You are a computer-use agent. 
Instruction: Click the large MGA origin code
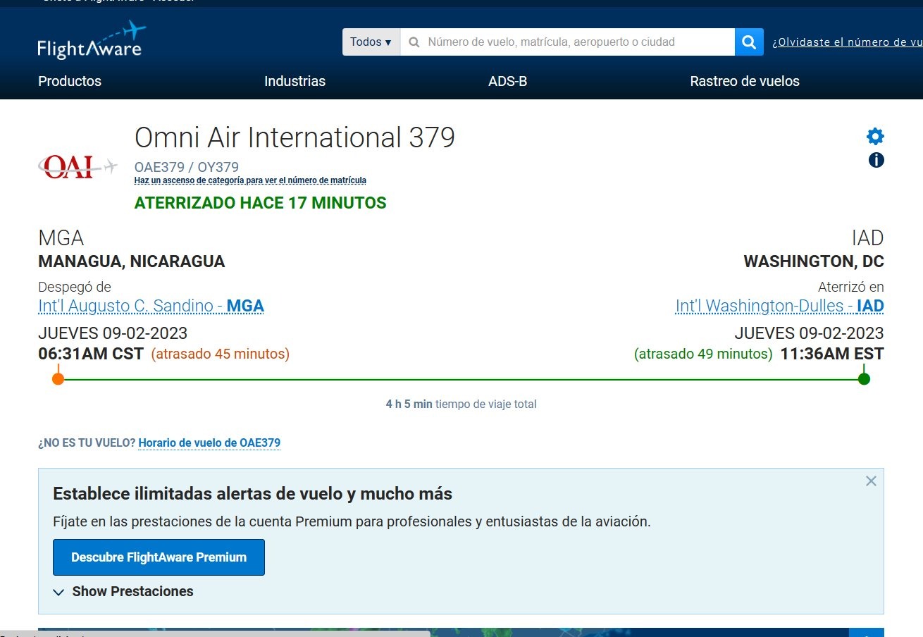(61, 237)
